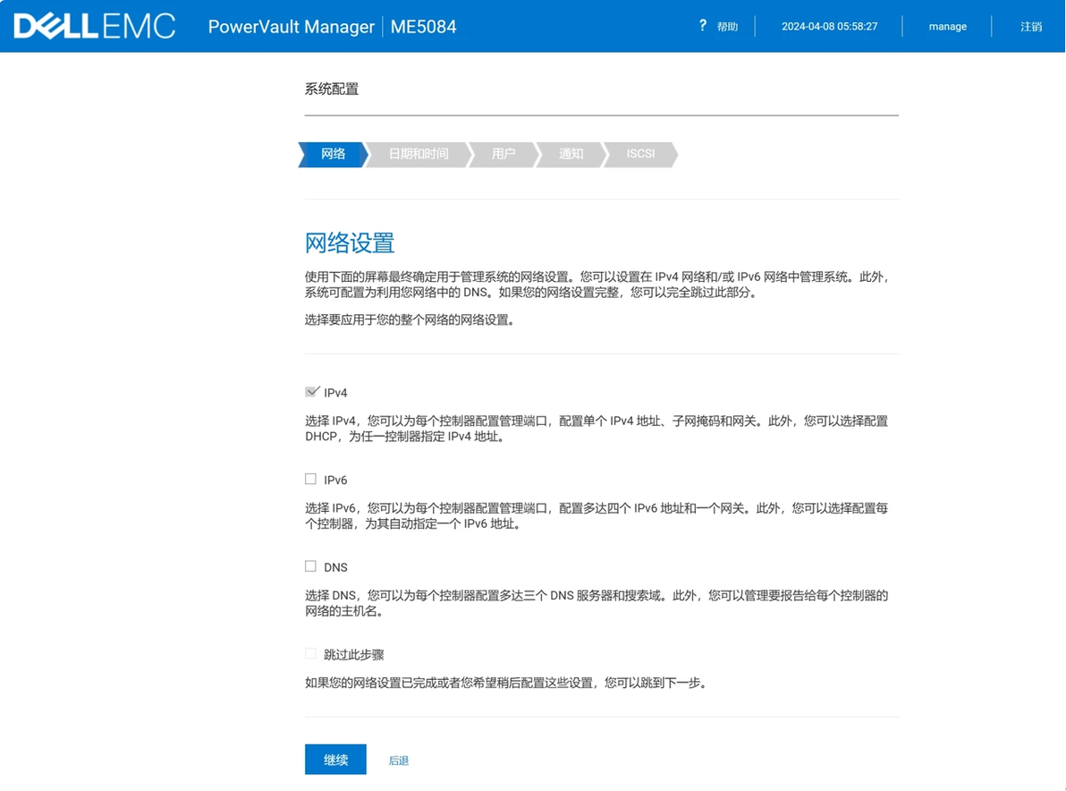
Task: Go to the 通知 wizard step
Action: pos(571,155)
